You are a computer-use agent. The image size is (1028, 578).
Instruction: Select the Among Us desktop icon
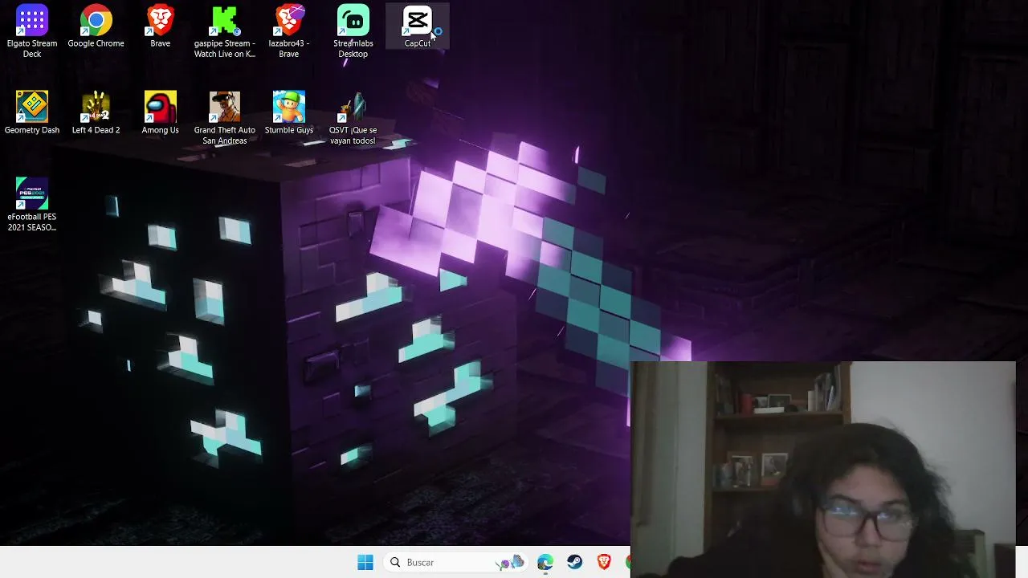160,112
